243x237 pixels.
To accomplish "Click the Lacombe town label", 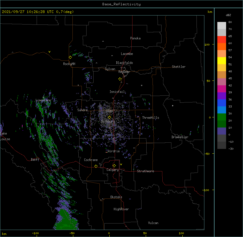I will click(x=127, y=54).
